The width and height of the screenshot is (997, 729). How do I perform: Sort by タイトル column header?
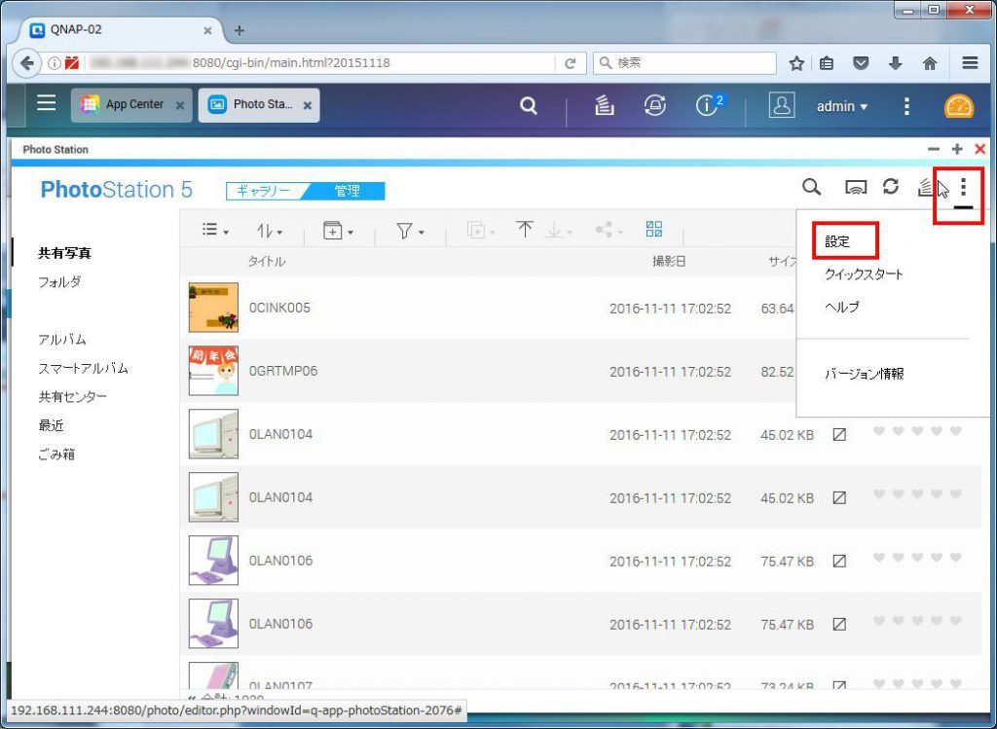tap(267, 261)
